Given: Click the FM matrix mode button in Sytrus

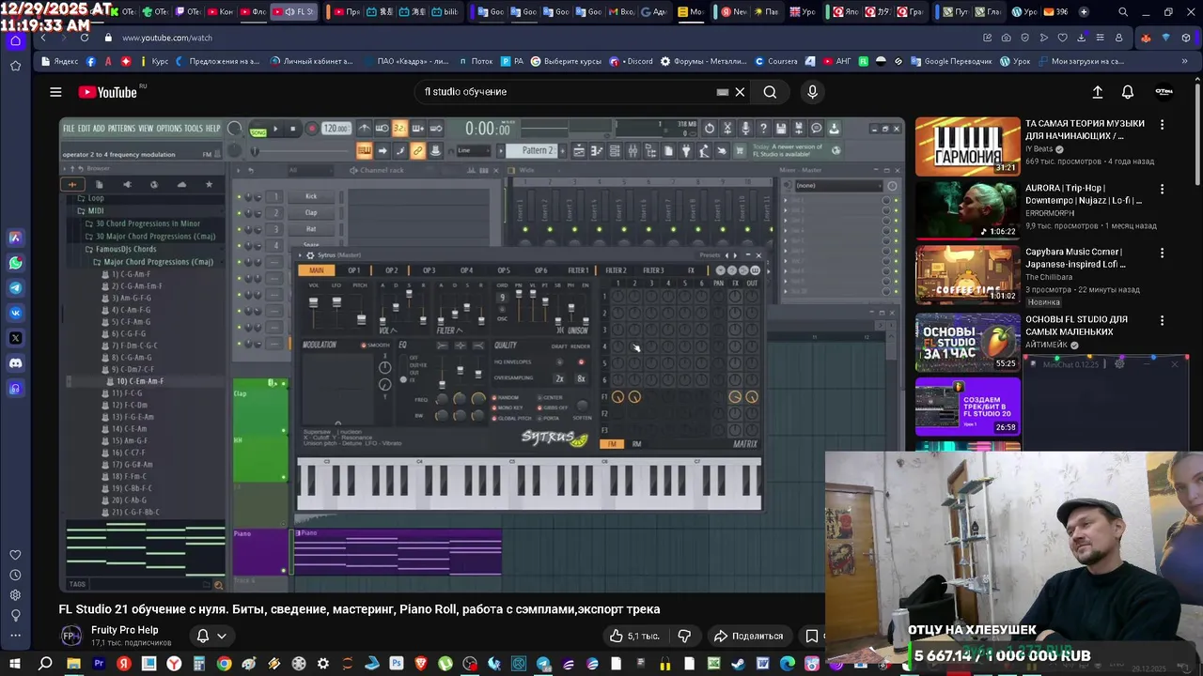Looking at the screenshot, I should click(612, 444).
